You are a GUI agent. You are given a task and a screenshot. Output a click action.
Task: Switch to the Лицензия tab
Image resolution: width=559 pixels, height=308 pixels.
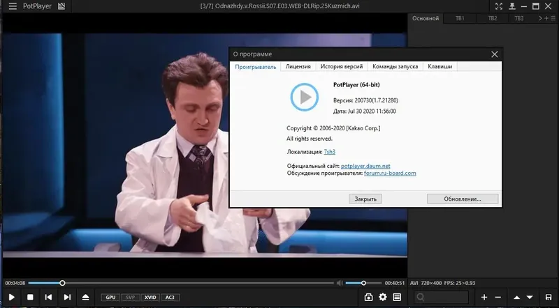point(298,66)
